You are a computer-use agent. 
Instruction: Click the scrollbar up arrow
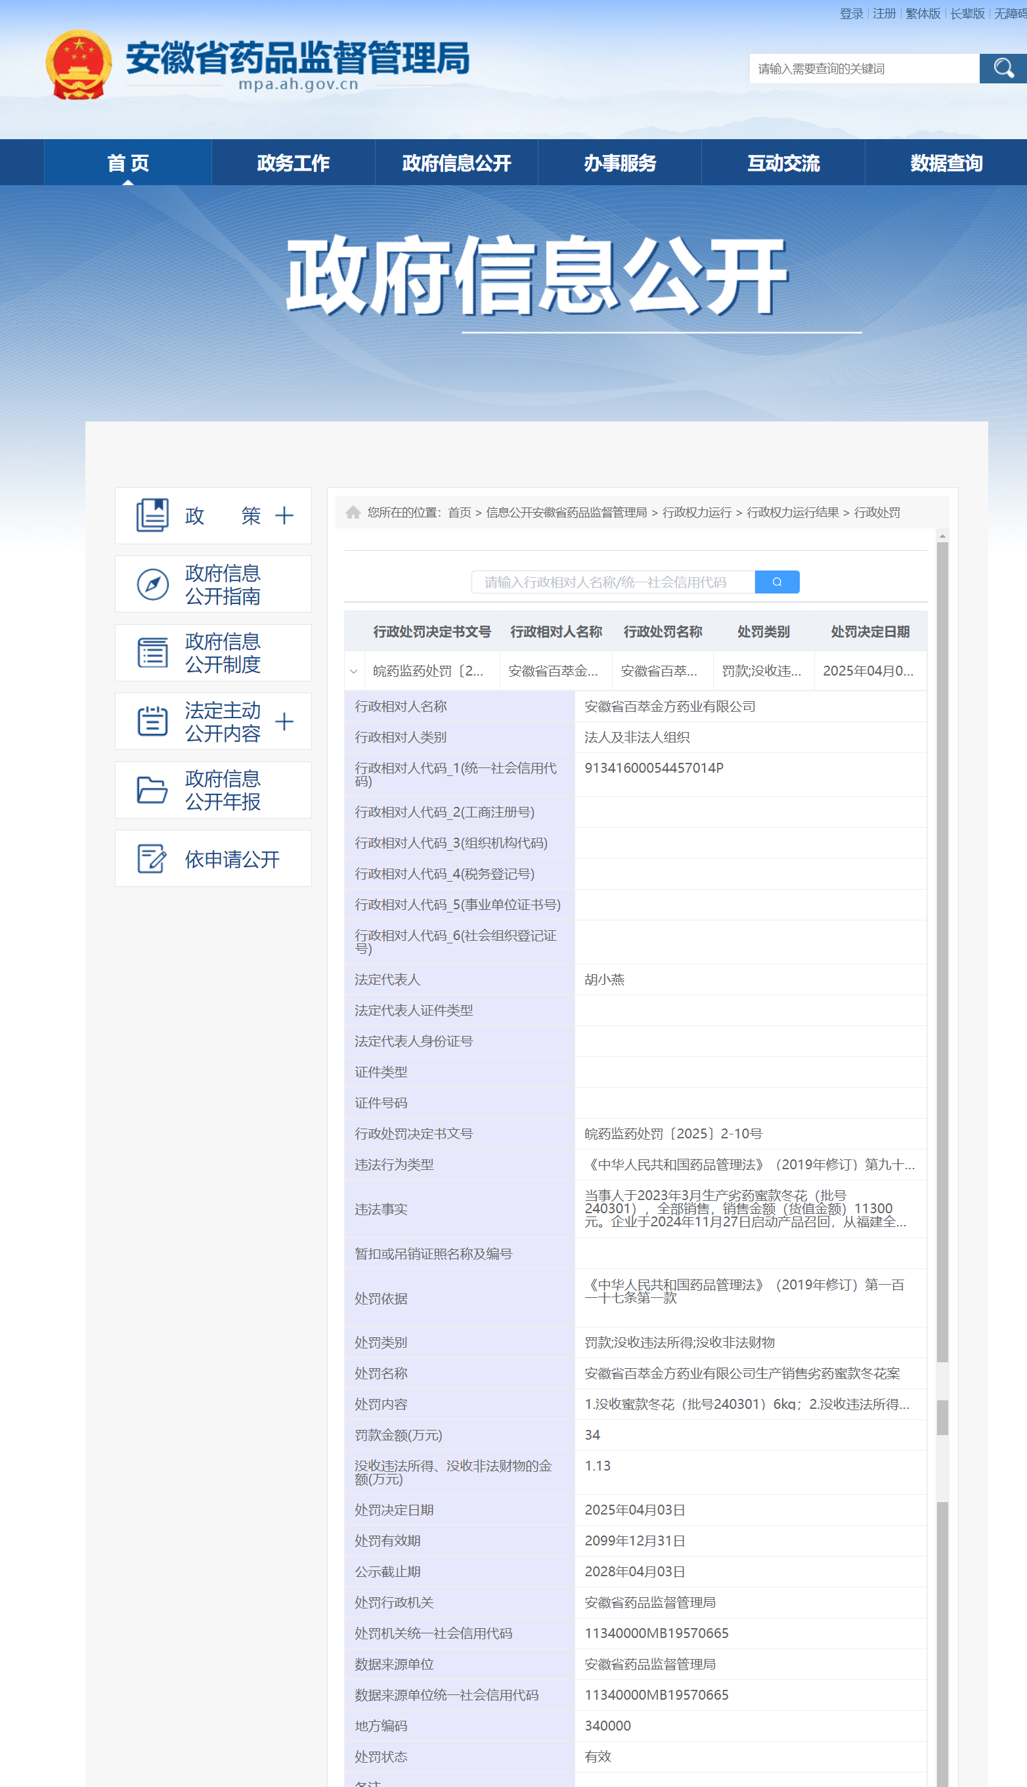pos(942,536)
